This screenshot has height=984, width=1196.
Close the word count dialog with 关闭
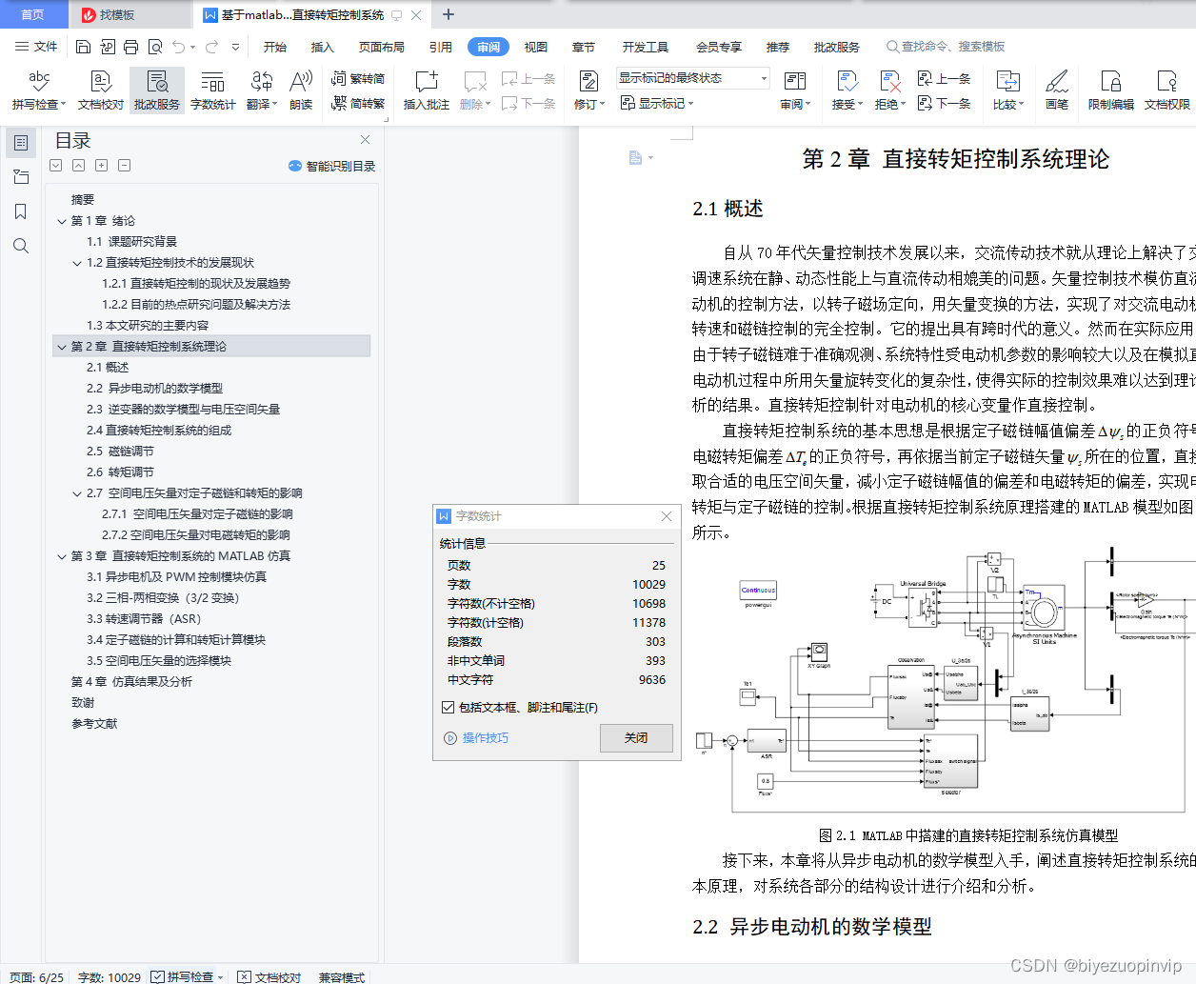click(x=636, y=738)
